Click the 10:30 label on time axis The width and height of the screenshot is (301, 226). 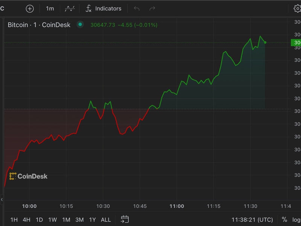pyautogui.click(x=103, y=206)
